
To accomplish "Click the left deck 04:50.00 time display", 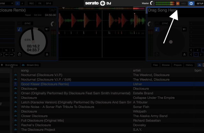I will click(50, 15).
